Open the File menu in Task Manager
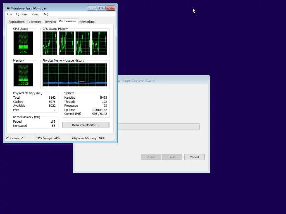This screenshot has height=214, width=286. pos(9,14)
